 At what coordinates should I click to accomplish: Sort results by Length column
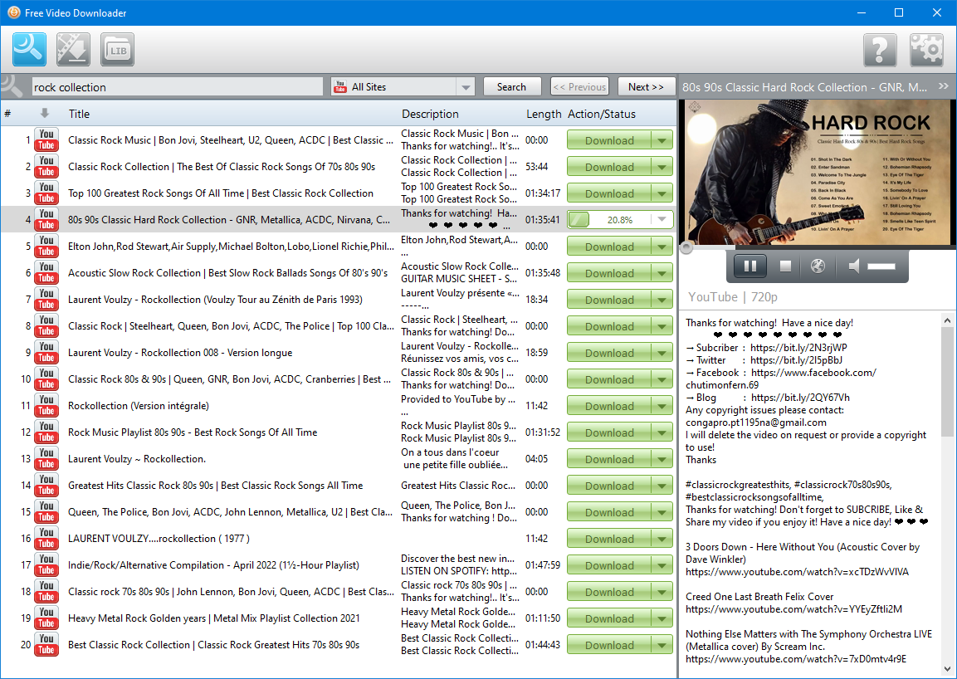pos(543,114)
